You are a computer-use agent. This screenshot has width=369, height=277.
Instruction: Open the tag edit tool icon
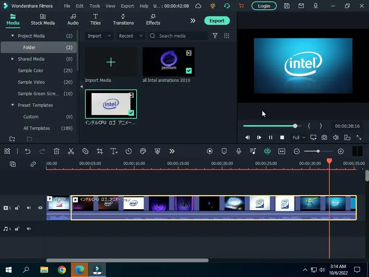(85, 151)
